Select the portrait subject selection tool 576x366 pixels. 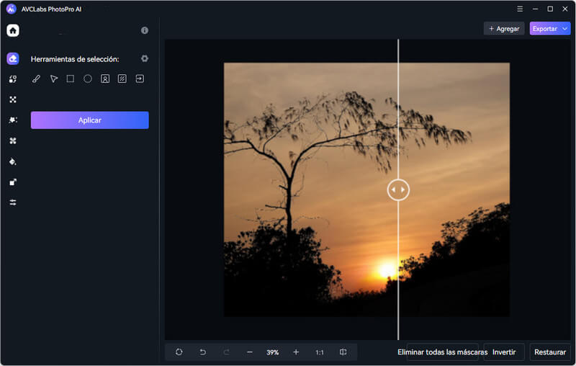pyautogui.click(x=105, y=79)
